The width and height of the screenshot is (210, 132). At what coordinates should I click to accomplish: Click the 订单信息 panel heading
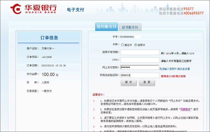[x=49, y=38]
